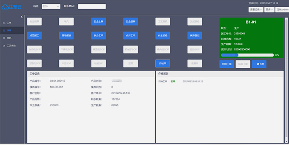The width and height of the screenshot is (289, 145).
Task: Open the 保养登记 action
Action: [x=195, y=35]
